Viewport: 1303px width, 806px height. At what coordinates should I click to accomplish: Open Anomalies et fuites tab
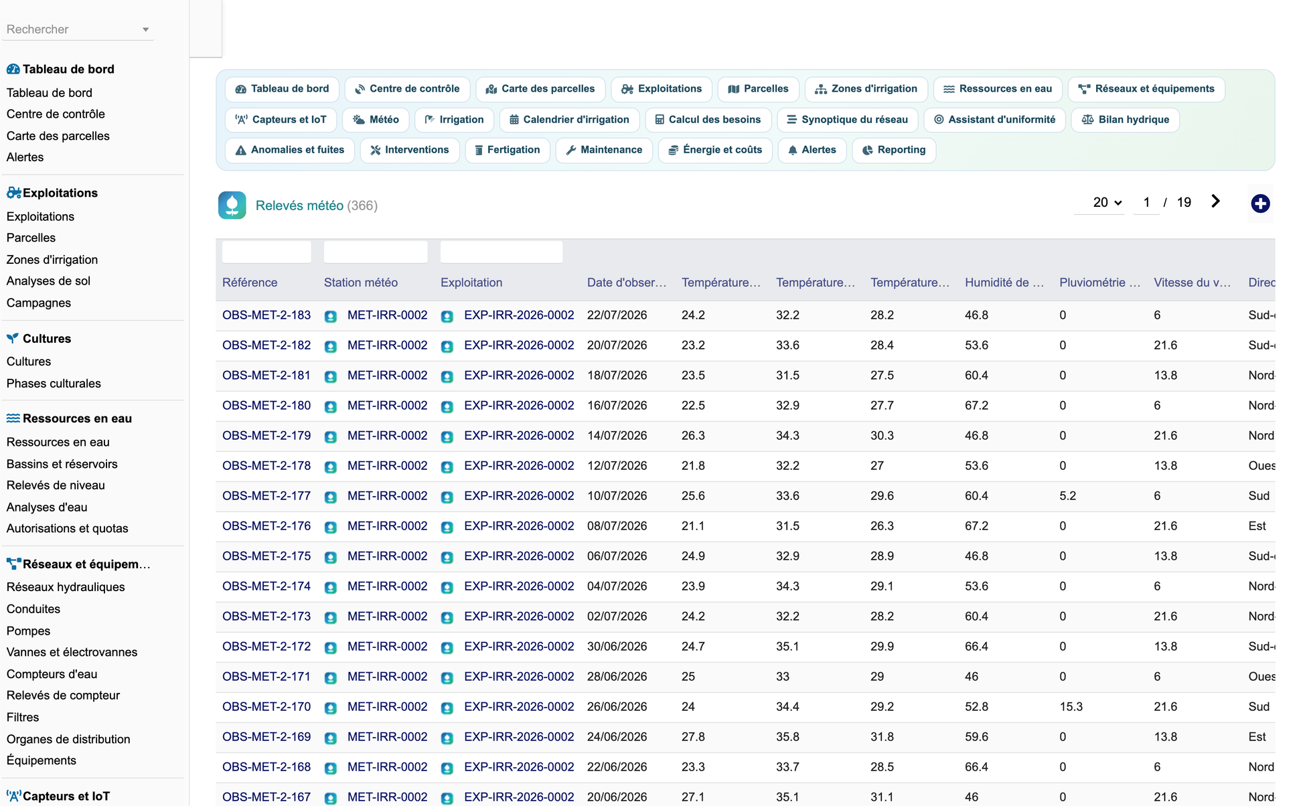point(290,150)
